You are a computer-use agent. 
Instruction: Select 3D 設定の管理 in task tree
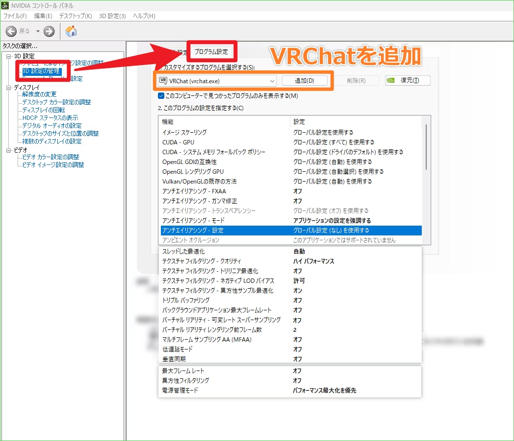(42, 71)
